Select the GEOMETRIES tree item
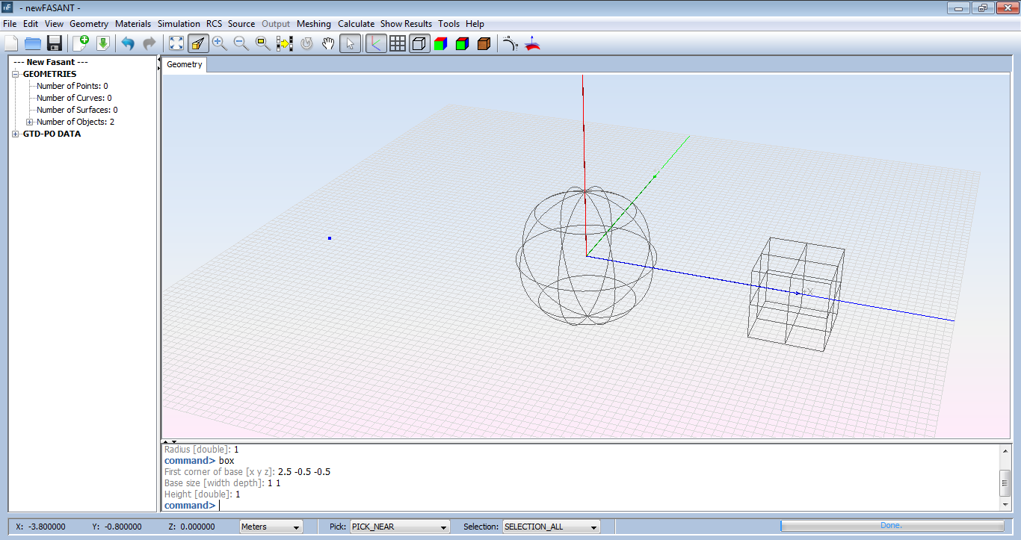This screenshot has width=1021, height=540. pos(50,73)
